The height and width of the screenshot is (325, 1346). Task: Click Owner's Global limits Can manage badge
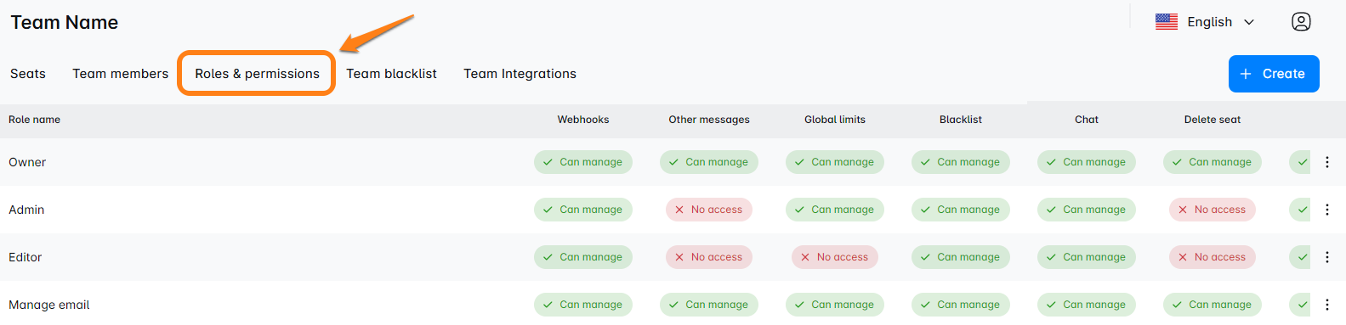[x=835, y=162]
